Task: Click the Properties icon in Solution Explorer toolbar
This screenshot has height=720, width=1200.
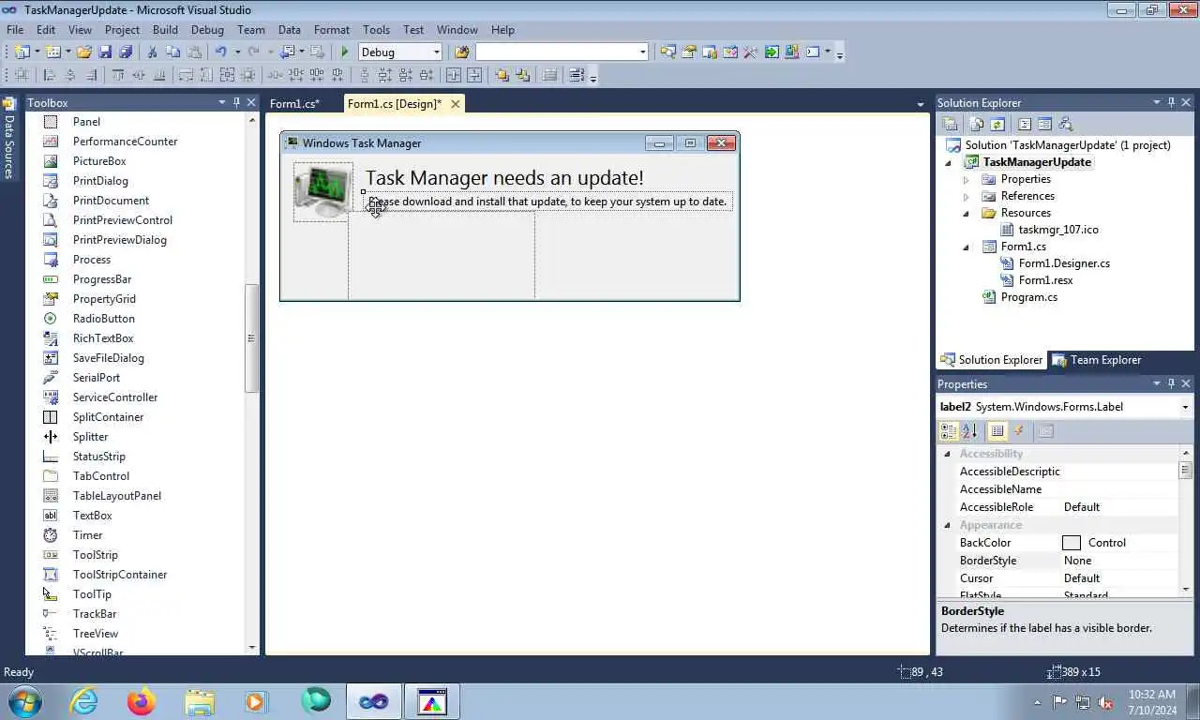Action: pyautogui.click(x=950, y=124)
